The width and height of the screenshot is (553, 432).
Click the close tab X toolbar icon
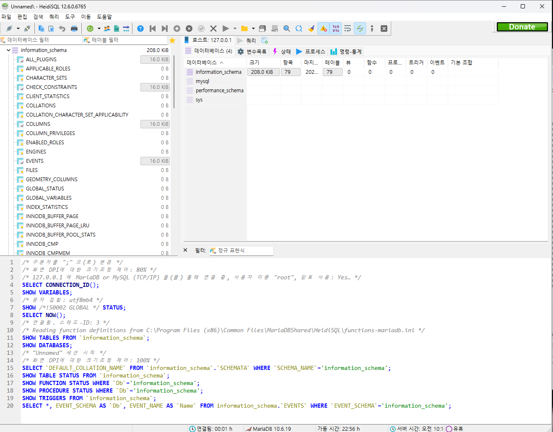pos(384,29)
